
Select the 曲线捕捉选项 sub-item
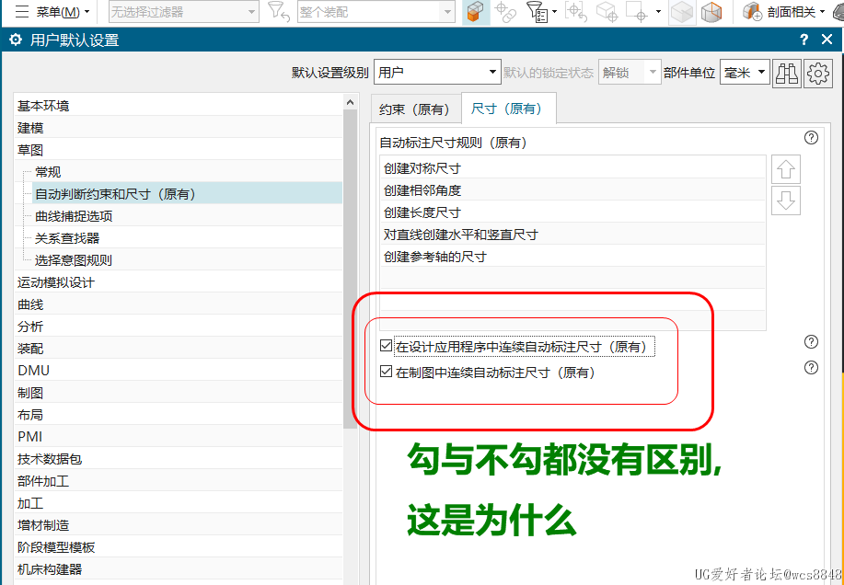tap(188, 216)
